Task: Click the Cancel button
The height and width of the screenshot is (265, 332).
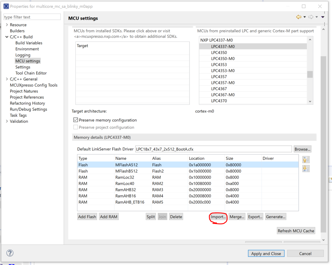Action: tap(305, 253)
